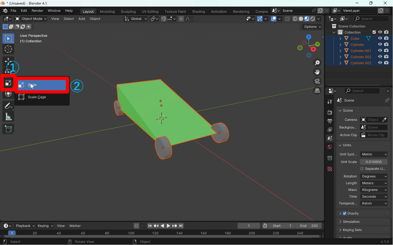Choose Scale Cage from tool flyout

point(42,97)
